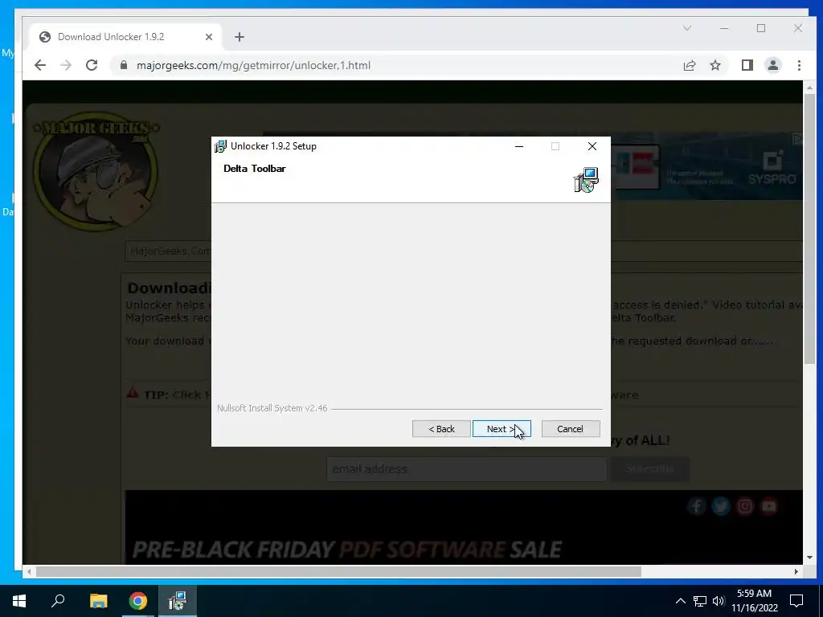Click scroll-down arrow of page scrollbar

point(809,558)
